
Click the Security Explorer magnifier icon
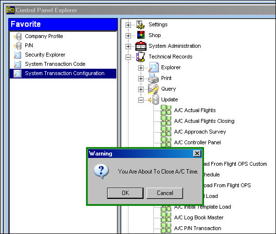[18, 55]
